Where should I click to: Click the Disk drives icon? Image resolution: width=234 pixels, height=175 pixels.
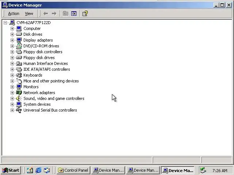click(19, 34)
